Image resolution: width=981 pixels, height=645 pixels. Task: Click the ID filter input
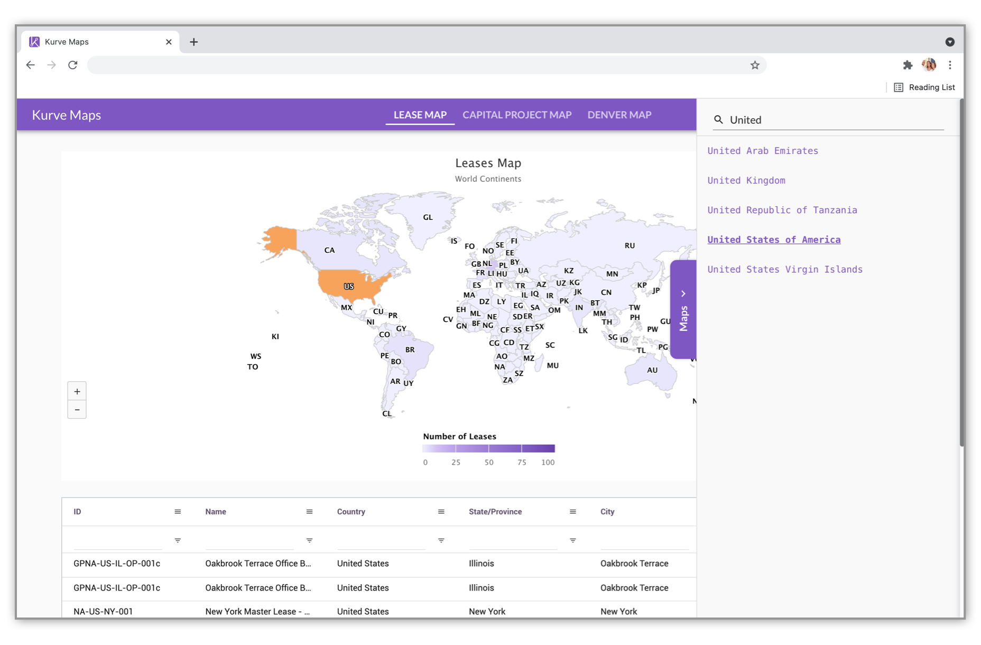pos(118,540)
